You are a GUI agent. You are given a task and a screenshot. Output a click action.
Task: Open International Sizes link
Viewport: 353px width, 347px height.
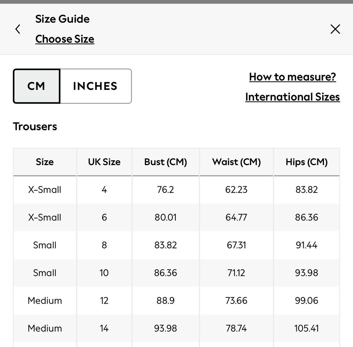(292, 97)
